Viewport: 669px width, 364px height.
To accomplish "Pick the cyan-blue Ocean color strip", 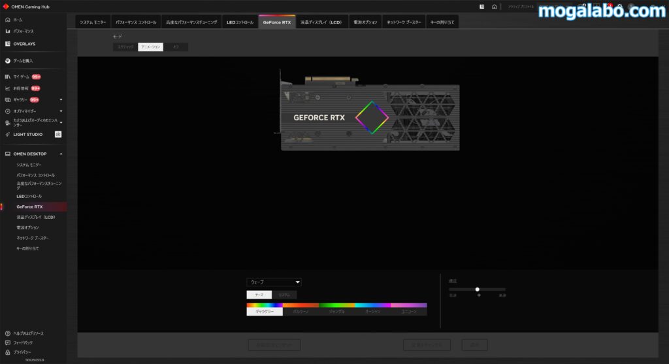I will [373, 305].
